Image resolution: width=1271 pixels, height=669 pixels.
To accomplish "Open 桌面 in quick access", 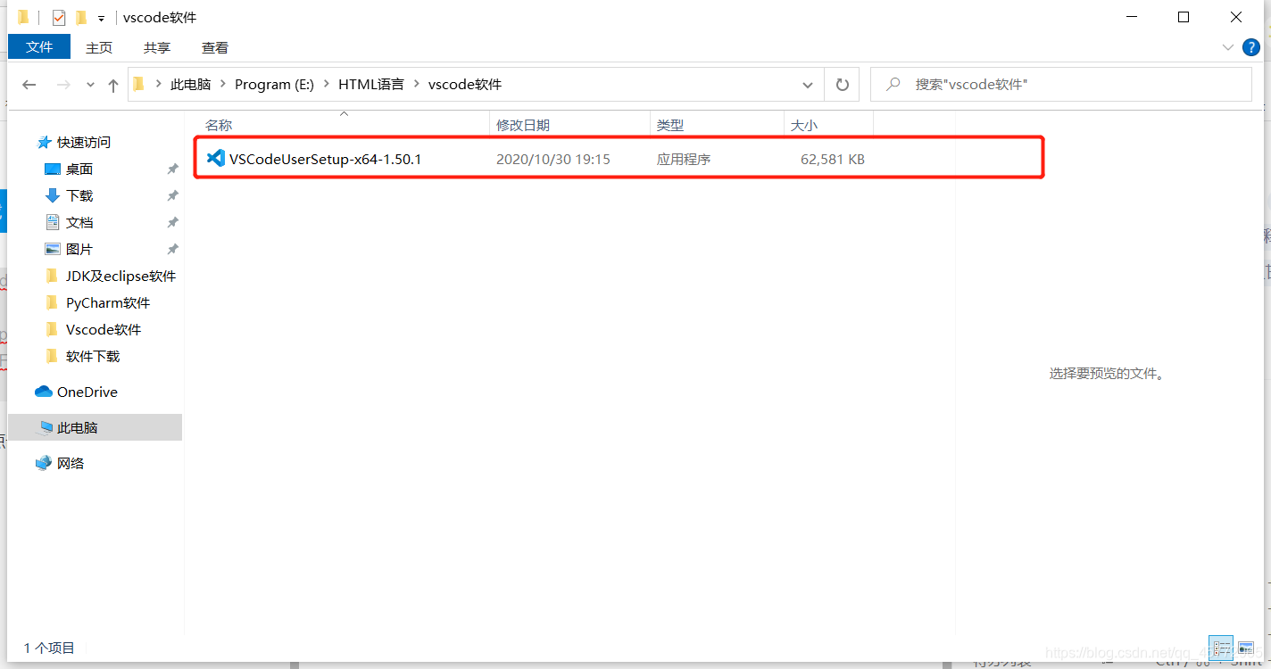I will [x=79, y=169].
